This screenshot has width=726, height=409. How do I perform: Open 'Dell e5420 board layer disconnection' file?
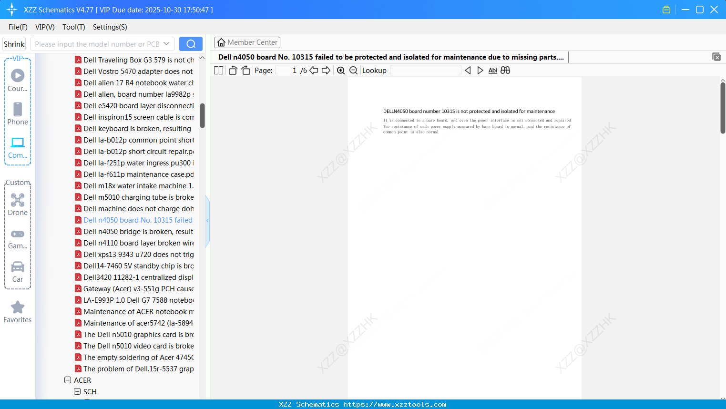point(134,106)
